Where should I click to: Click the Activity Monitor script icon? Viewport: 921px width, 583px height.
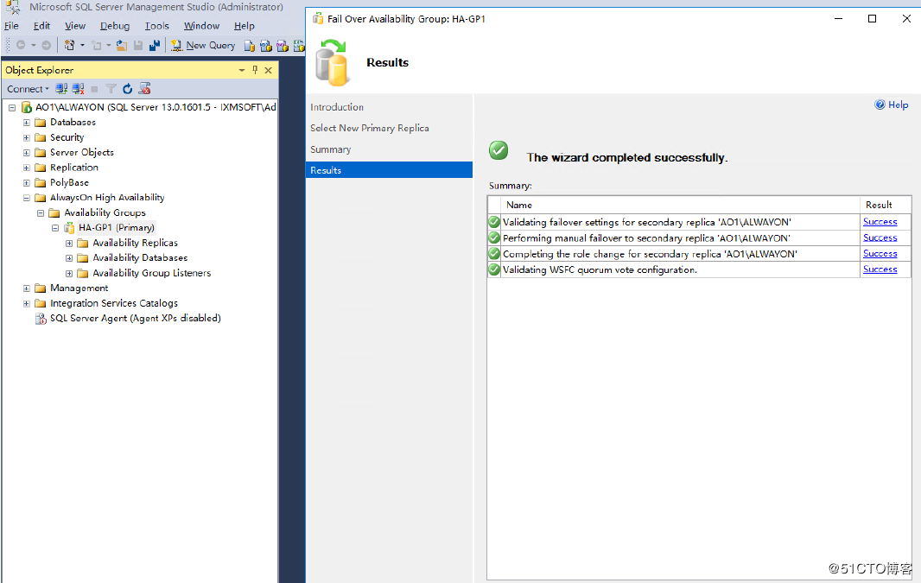144,89
